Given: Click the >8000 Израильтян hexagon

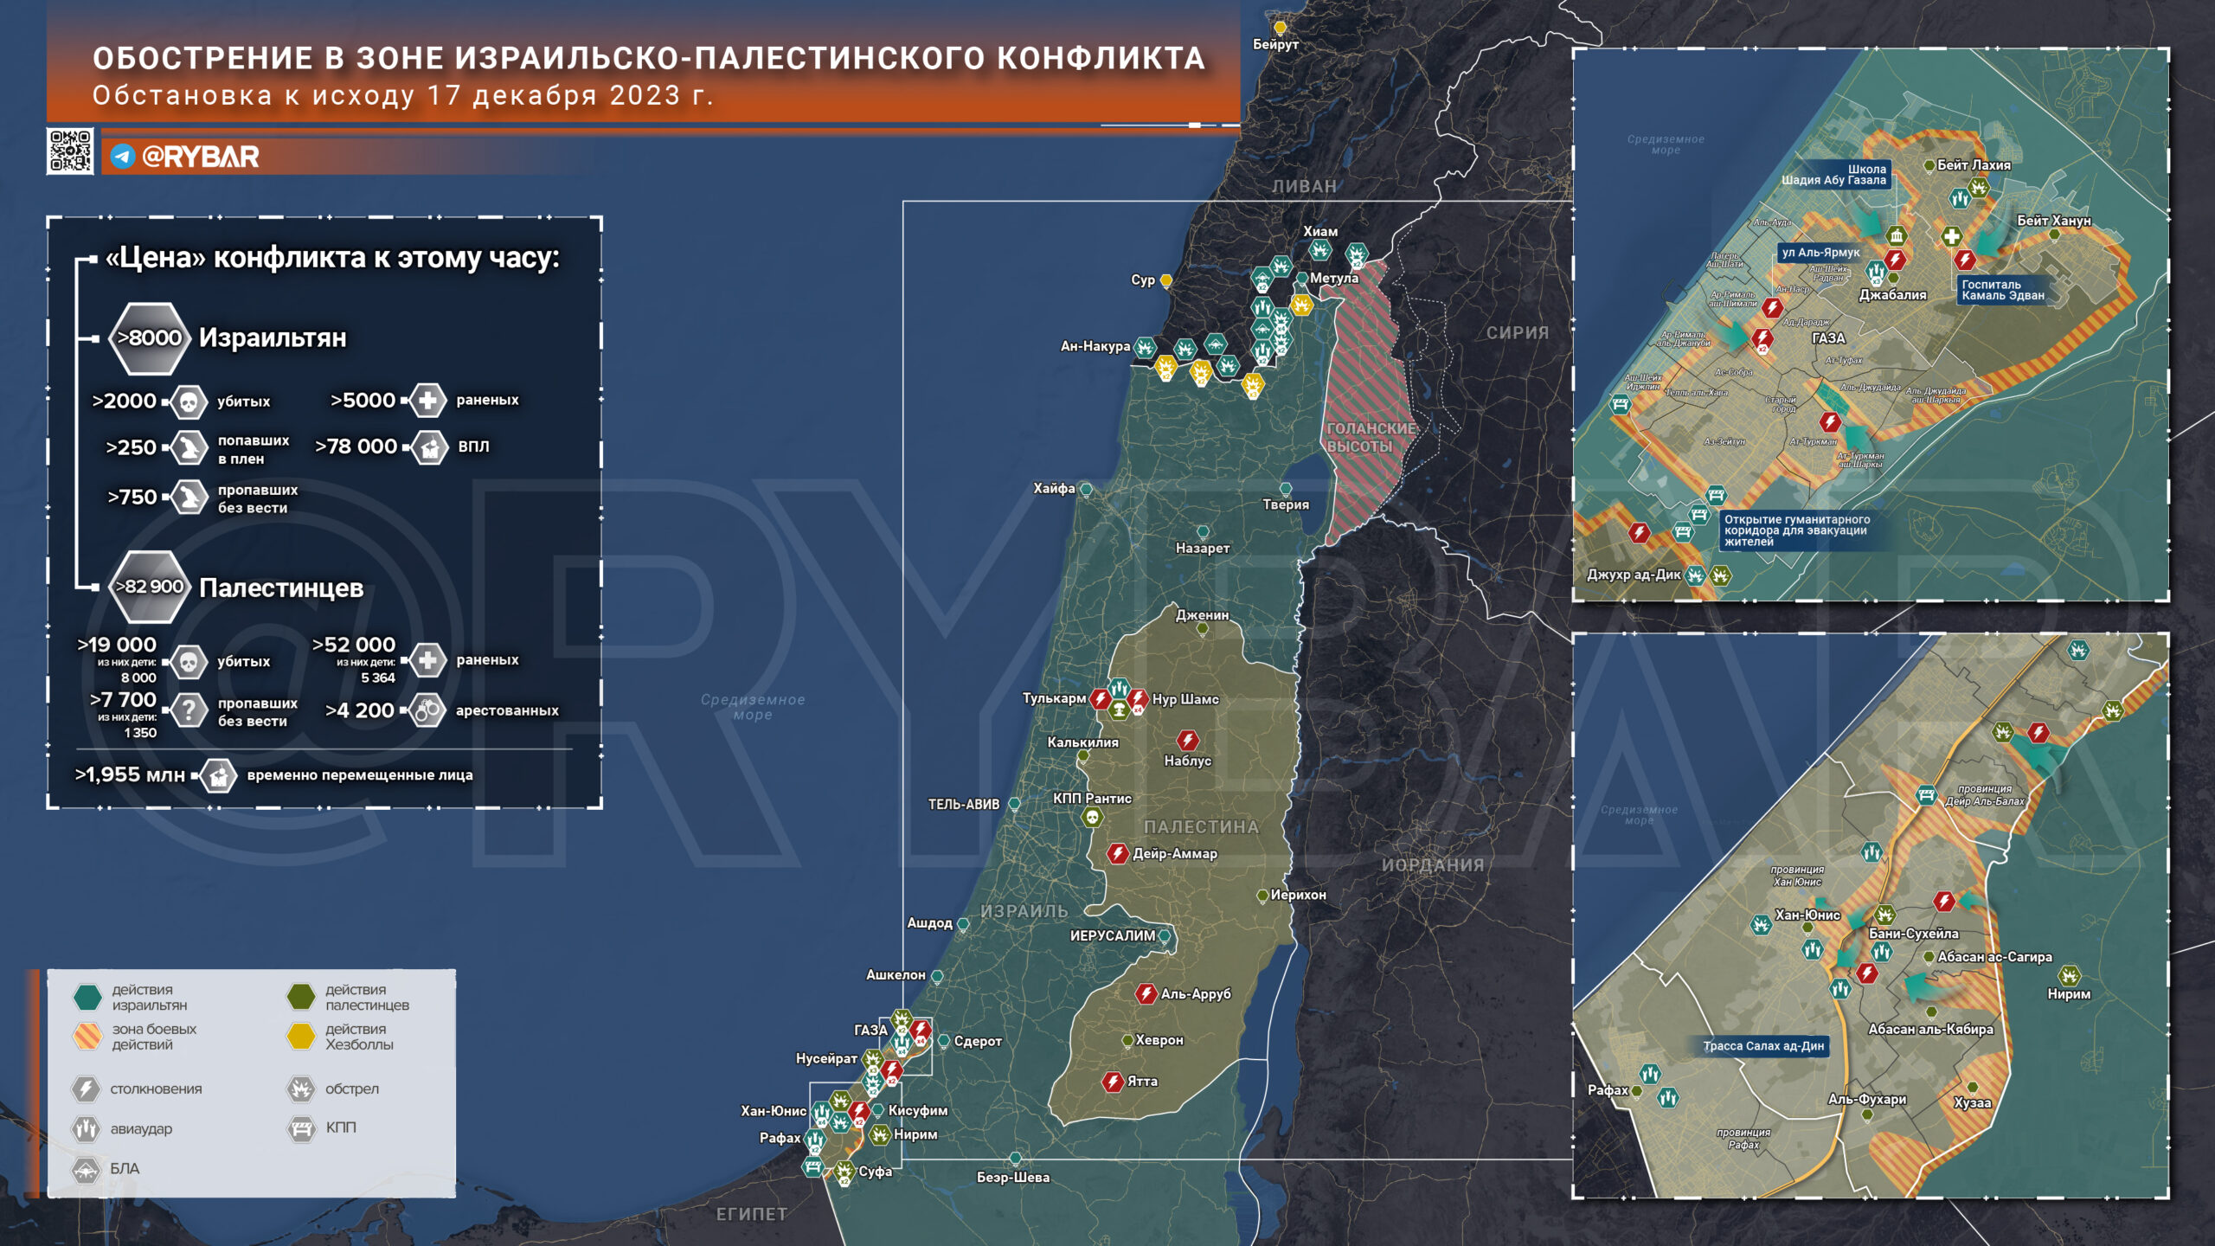Looking at the screenshot, I should point(150,338).
